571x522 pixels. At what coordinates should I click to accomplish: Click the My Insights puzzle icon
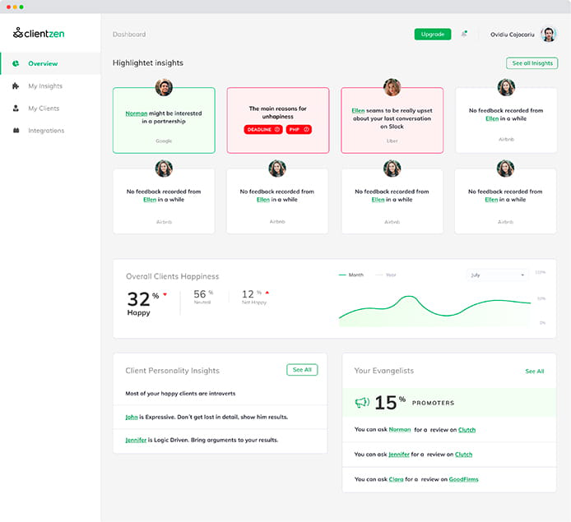[16, 85]
